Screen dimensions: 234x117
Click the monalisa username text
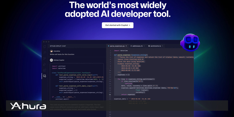(57, 51)
